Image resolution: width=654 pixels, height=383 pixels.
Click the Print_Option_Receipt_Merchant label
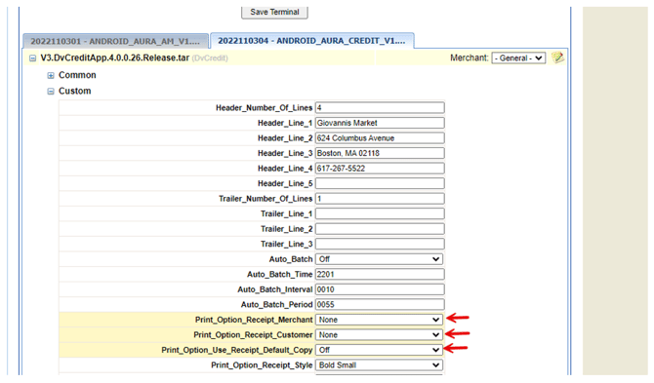pos(254,320)
